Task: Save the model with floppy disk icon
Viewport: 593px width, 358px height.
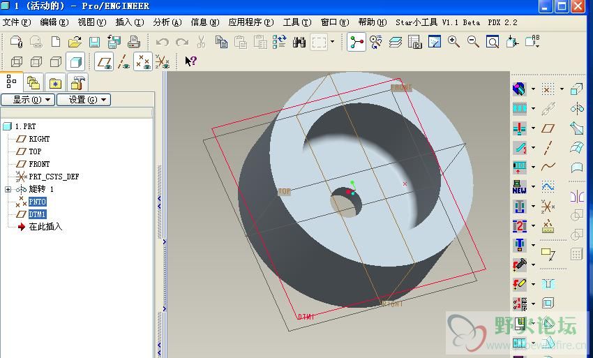Action: click(x=94, y=42)
